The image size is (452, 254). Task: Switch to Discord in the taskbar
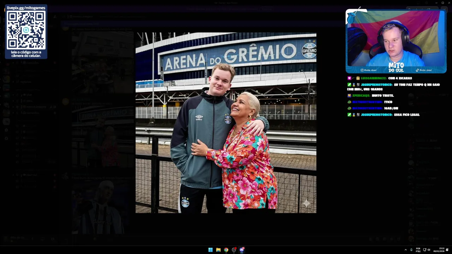pos(242,250)
